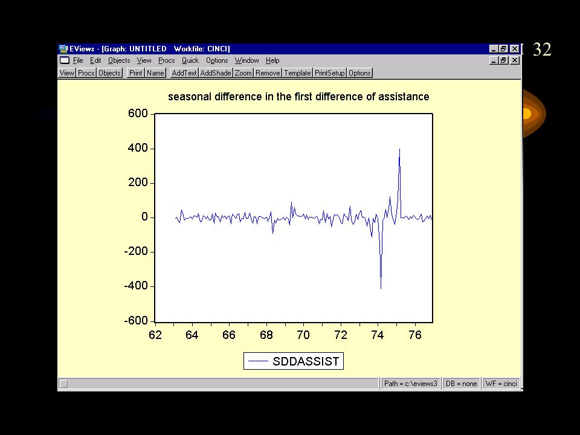Click the negative spike near -400

coord(381,287)
